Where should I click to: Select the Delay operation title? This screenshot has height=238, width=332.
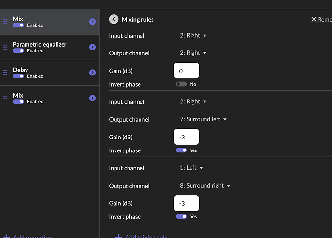click(20, 70)
